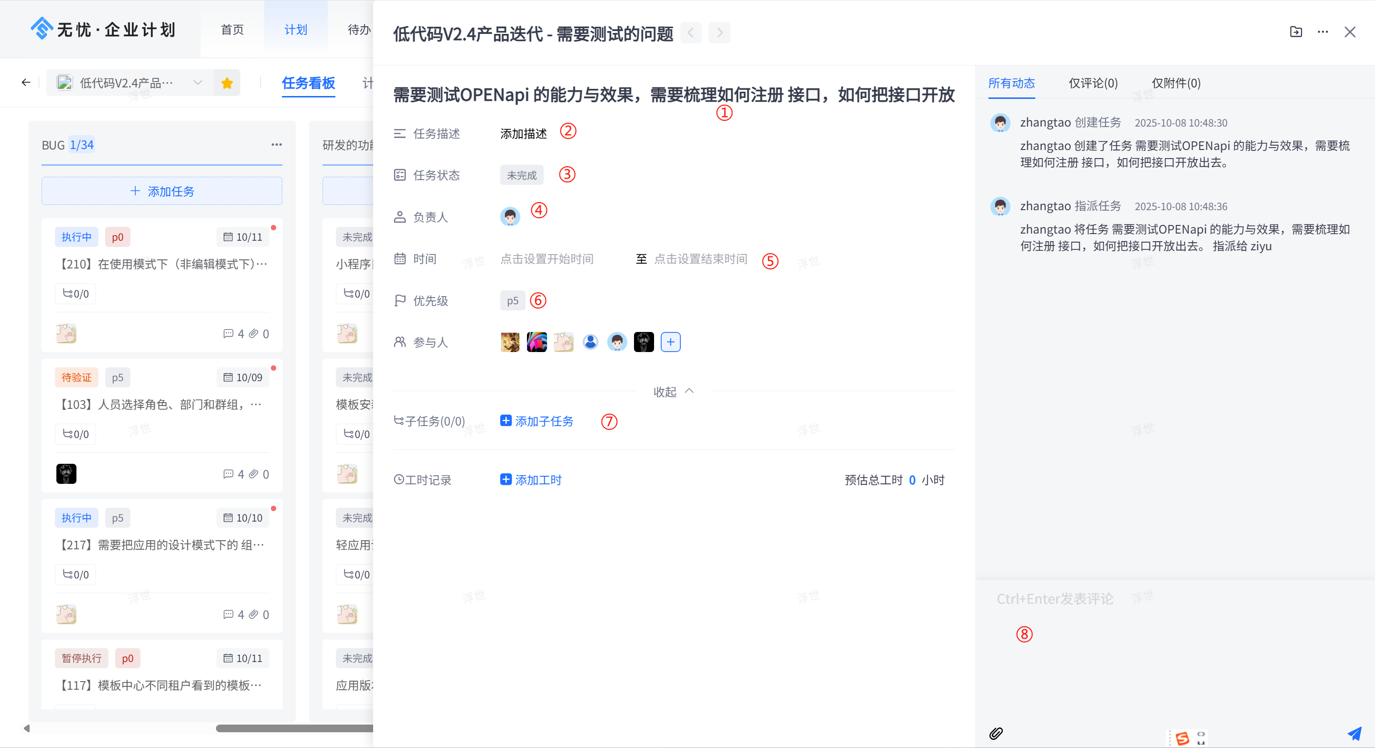Open priority p5 dropdown

pos(513,301)
